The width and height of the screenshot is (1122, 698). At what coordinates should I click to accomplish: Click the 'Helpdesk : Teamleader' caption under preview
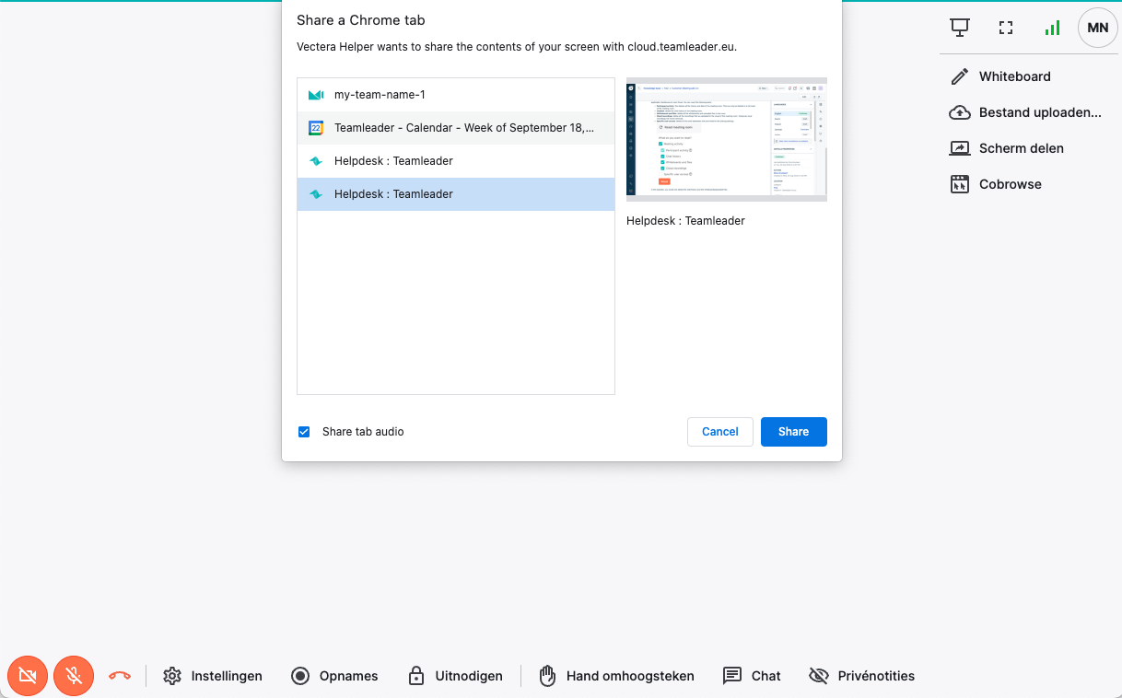point(685,221)
